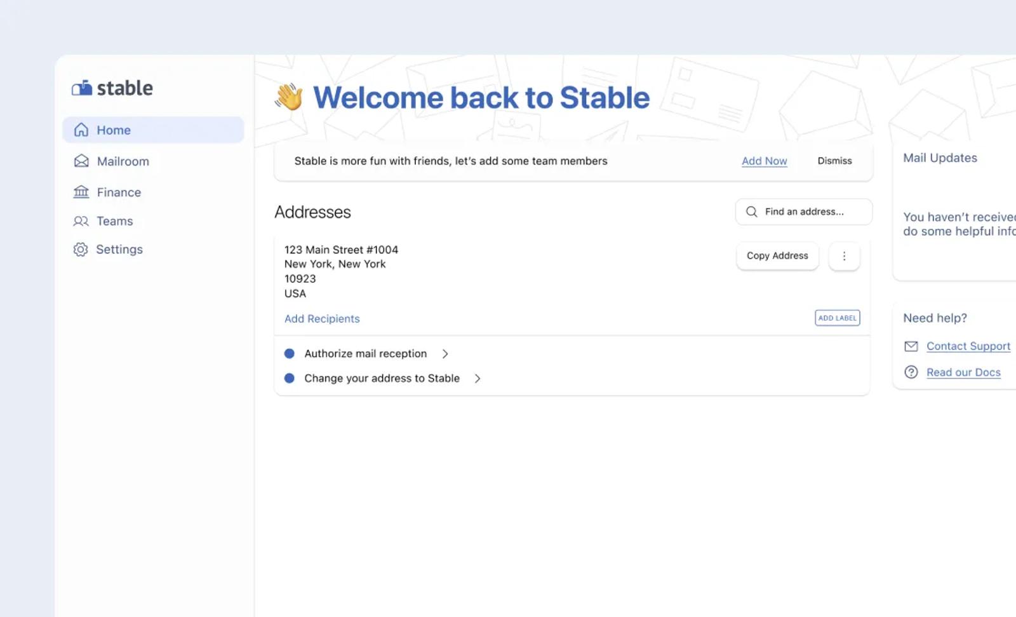Viewport: 1016px width, 617px height.
Task: Click the waving hand emoji
Action: 289,97
